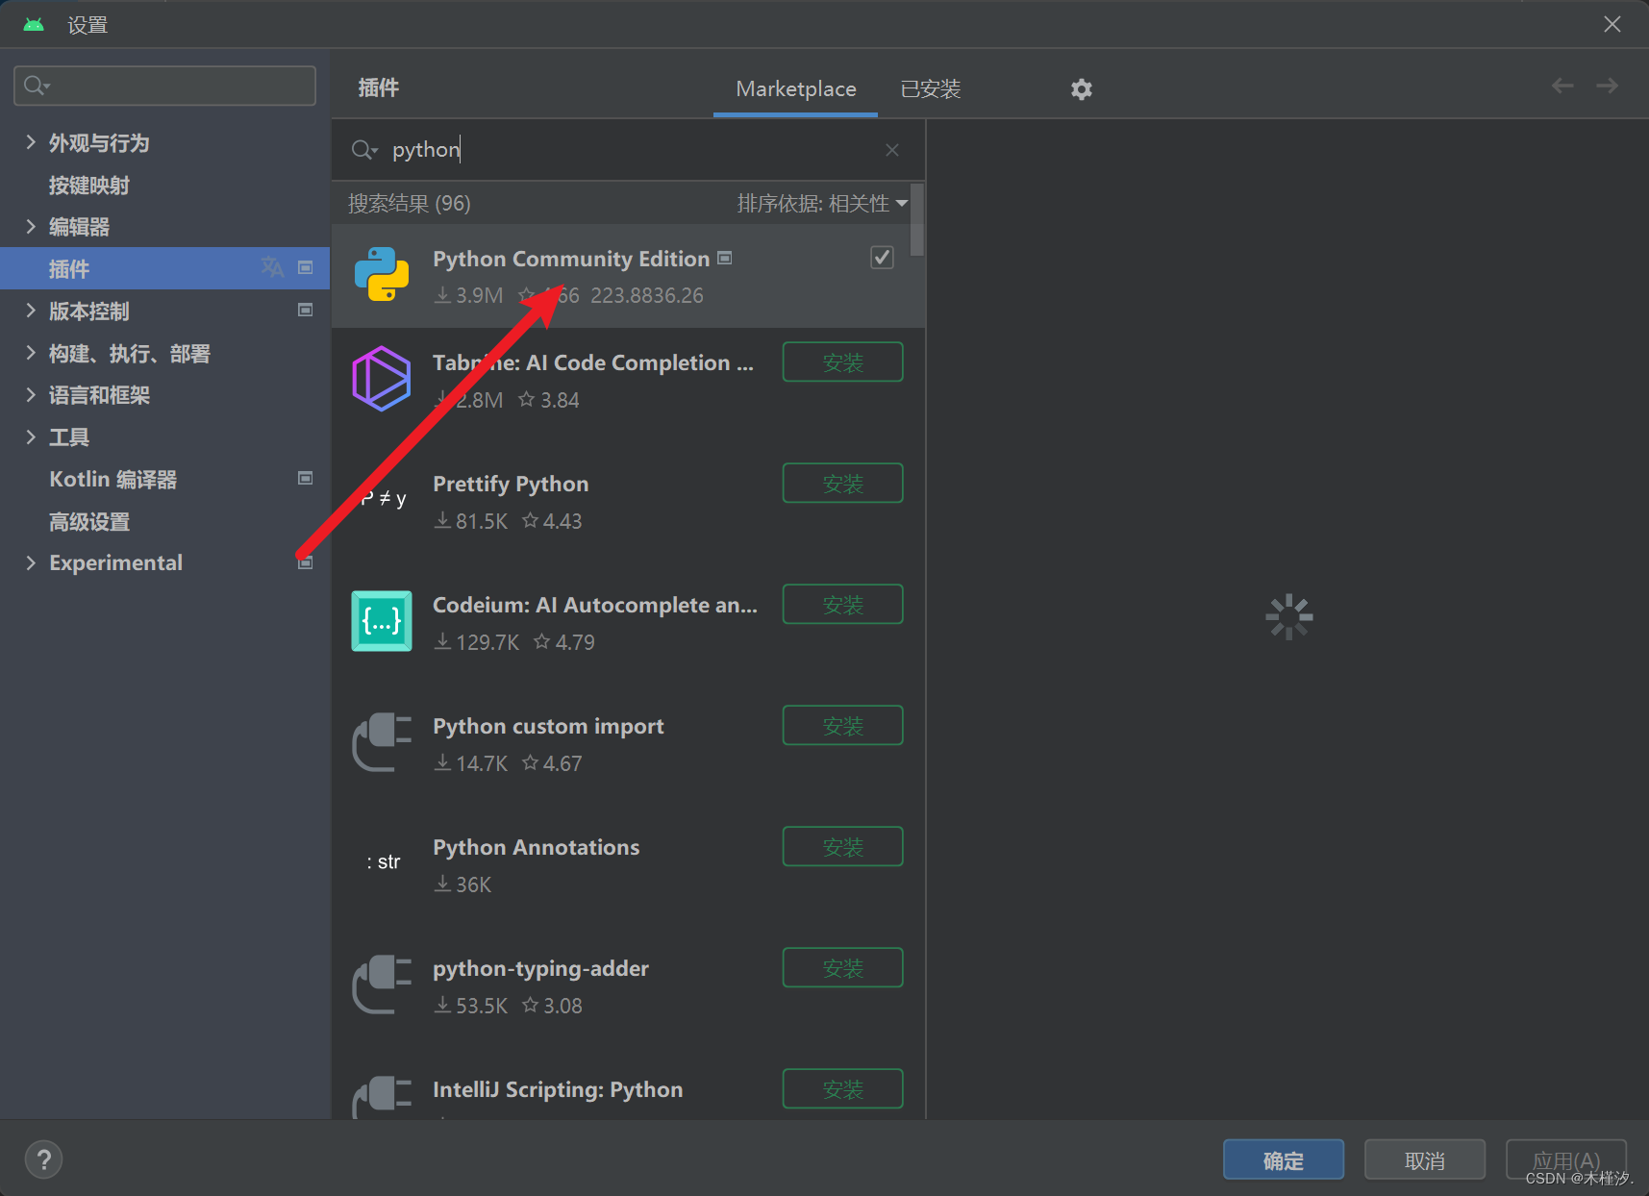This screenshot has height=1196, width=1649.
Task: Switch to 已安装 tab
Action: point(931,89)
